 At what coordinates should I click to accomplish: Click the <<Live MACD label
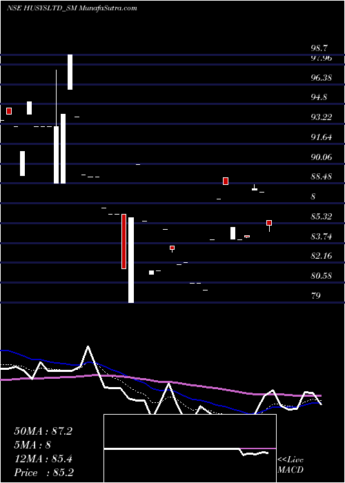pos(290,465)
